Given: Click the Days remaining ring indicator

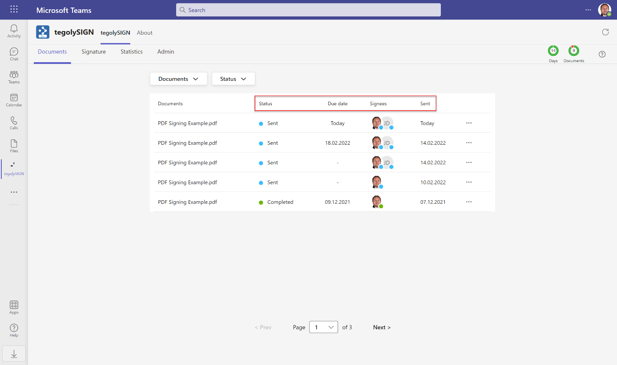Looking at the screenshot, I should click(553, 51).
